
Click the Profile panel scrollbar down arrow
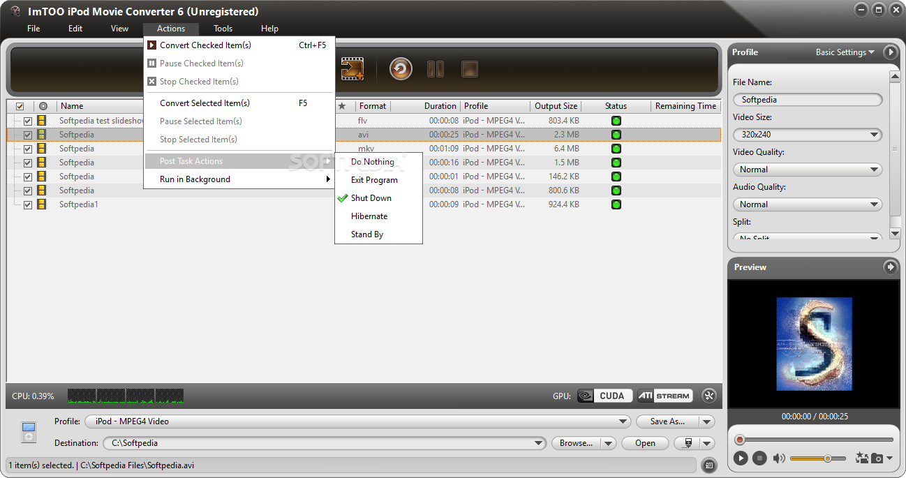pyautogui.click(x=895, y=233)
